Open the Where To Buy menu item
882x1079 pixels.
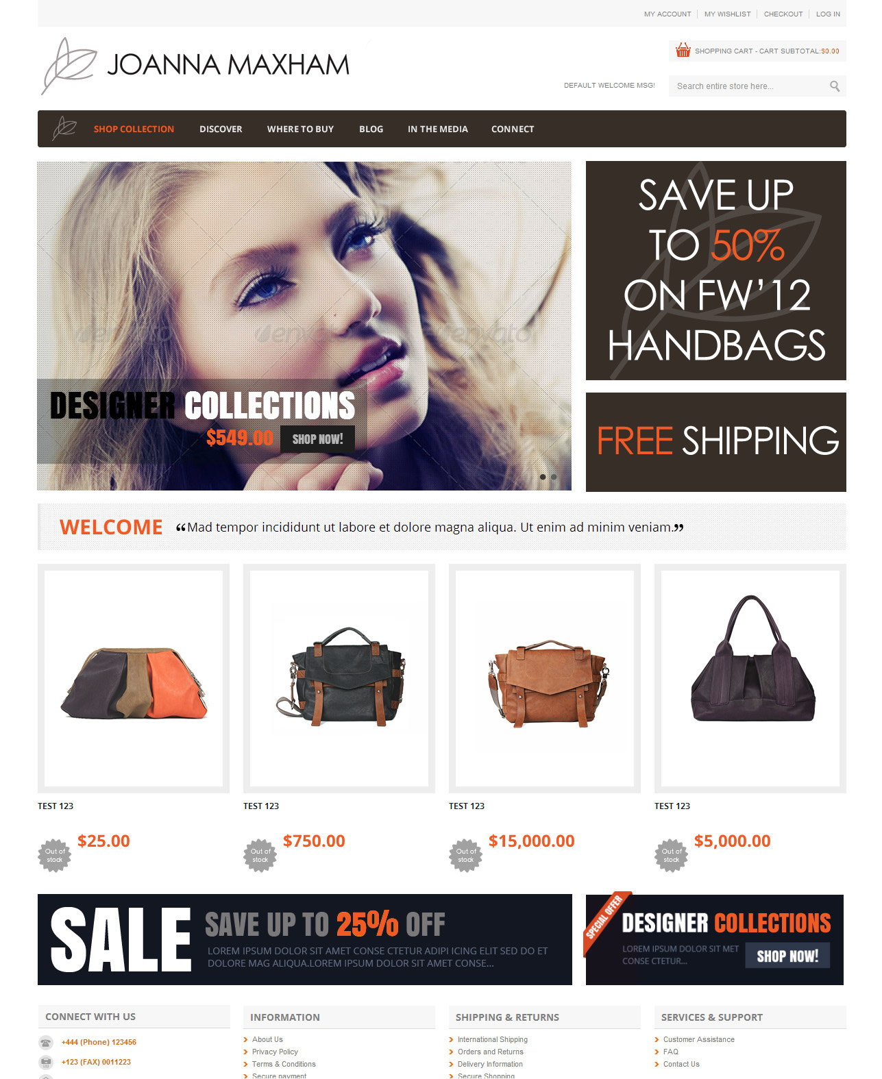300,129
